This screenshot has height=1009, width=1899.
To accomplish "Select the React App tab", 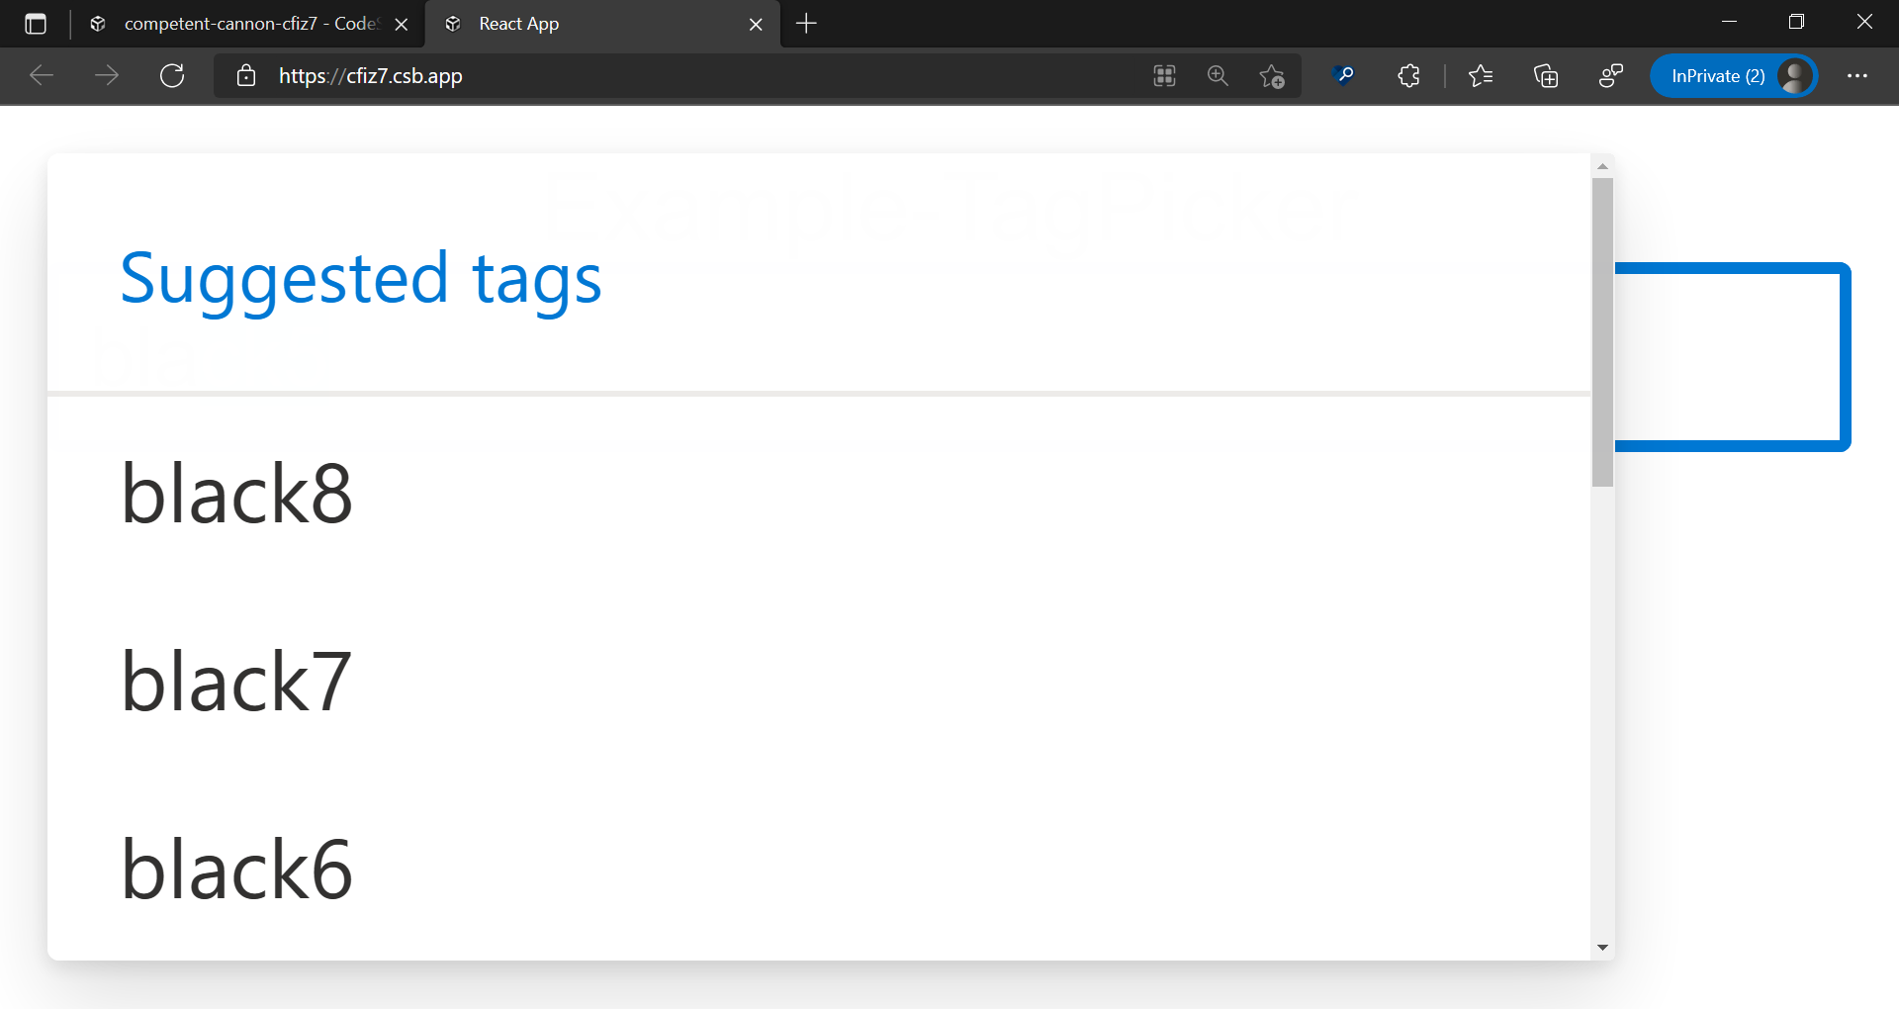I will click(x=602, y=24).
